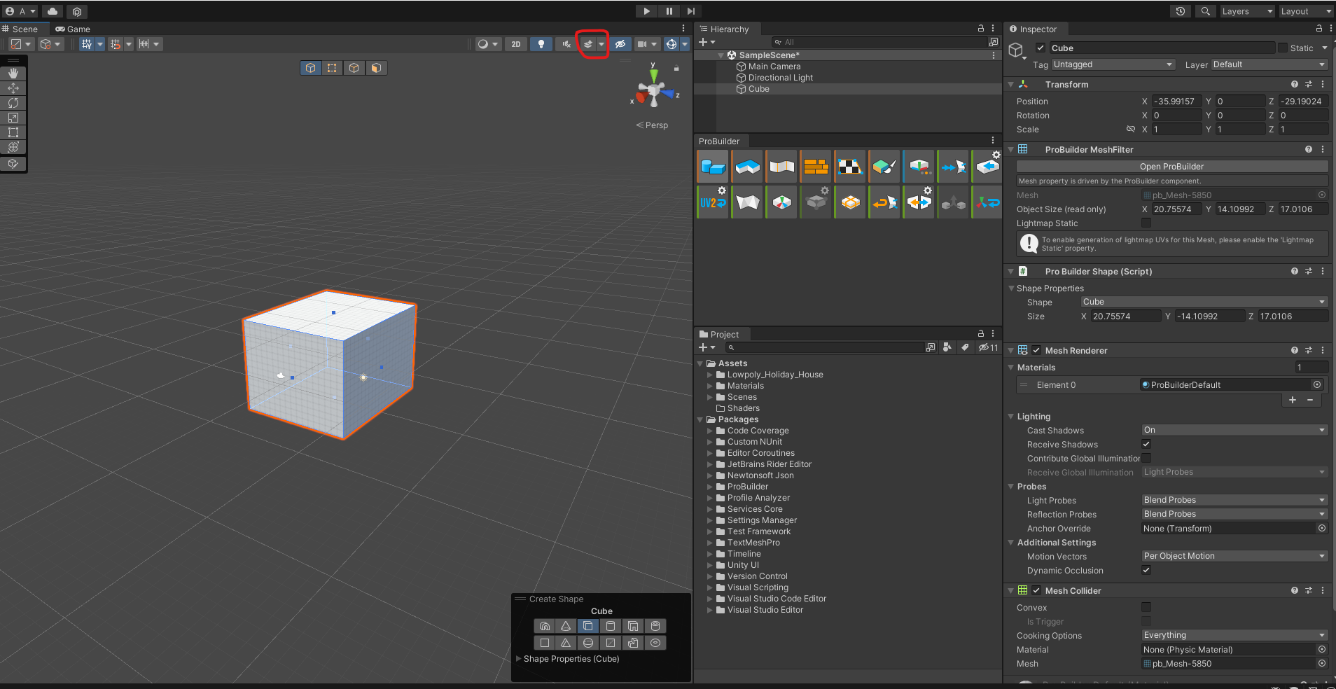Uncheck Receive Shadows checkbox
The height and width of the screenshot is (689, 1336).
1146,444
